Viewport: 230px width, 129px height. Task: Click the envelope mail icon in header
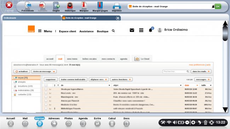(x=132, y=30)
